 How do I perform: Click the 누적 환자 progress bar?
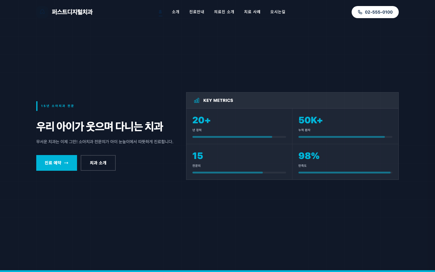[x=345, y=137]
